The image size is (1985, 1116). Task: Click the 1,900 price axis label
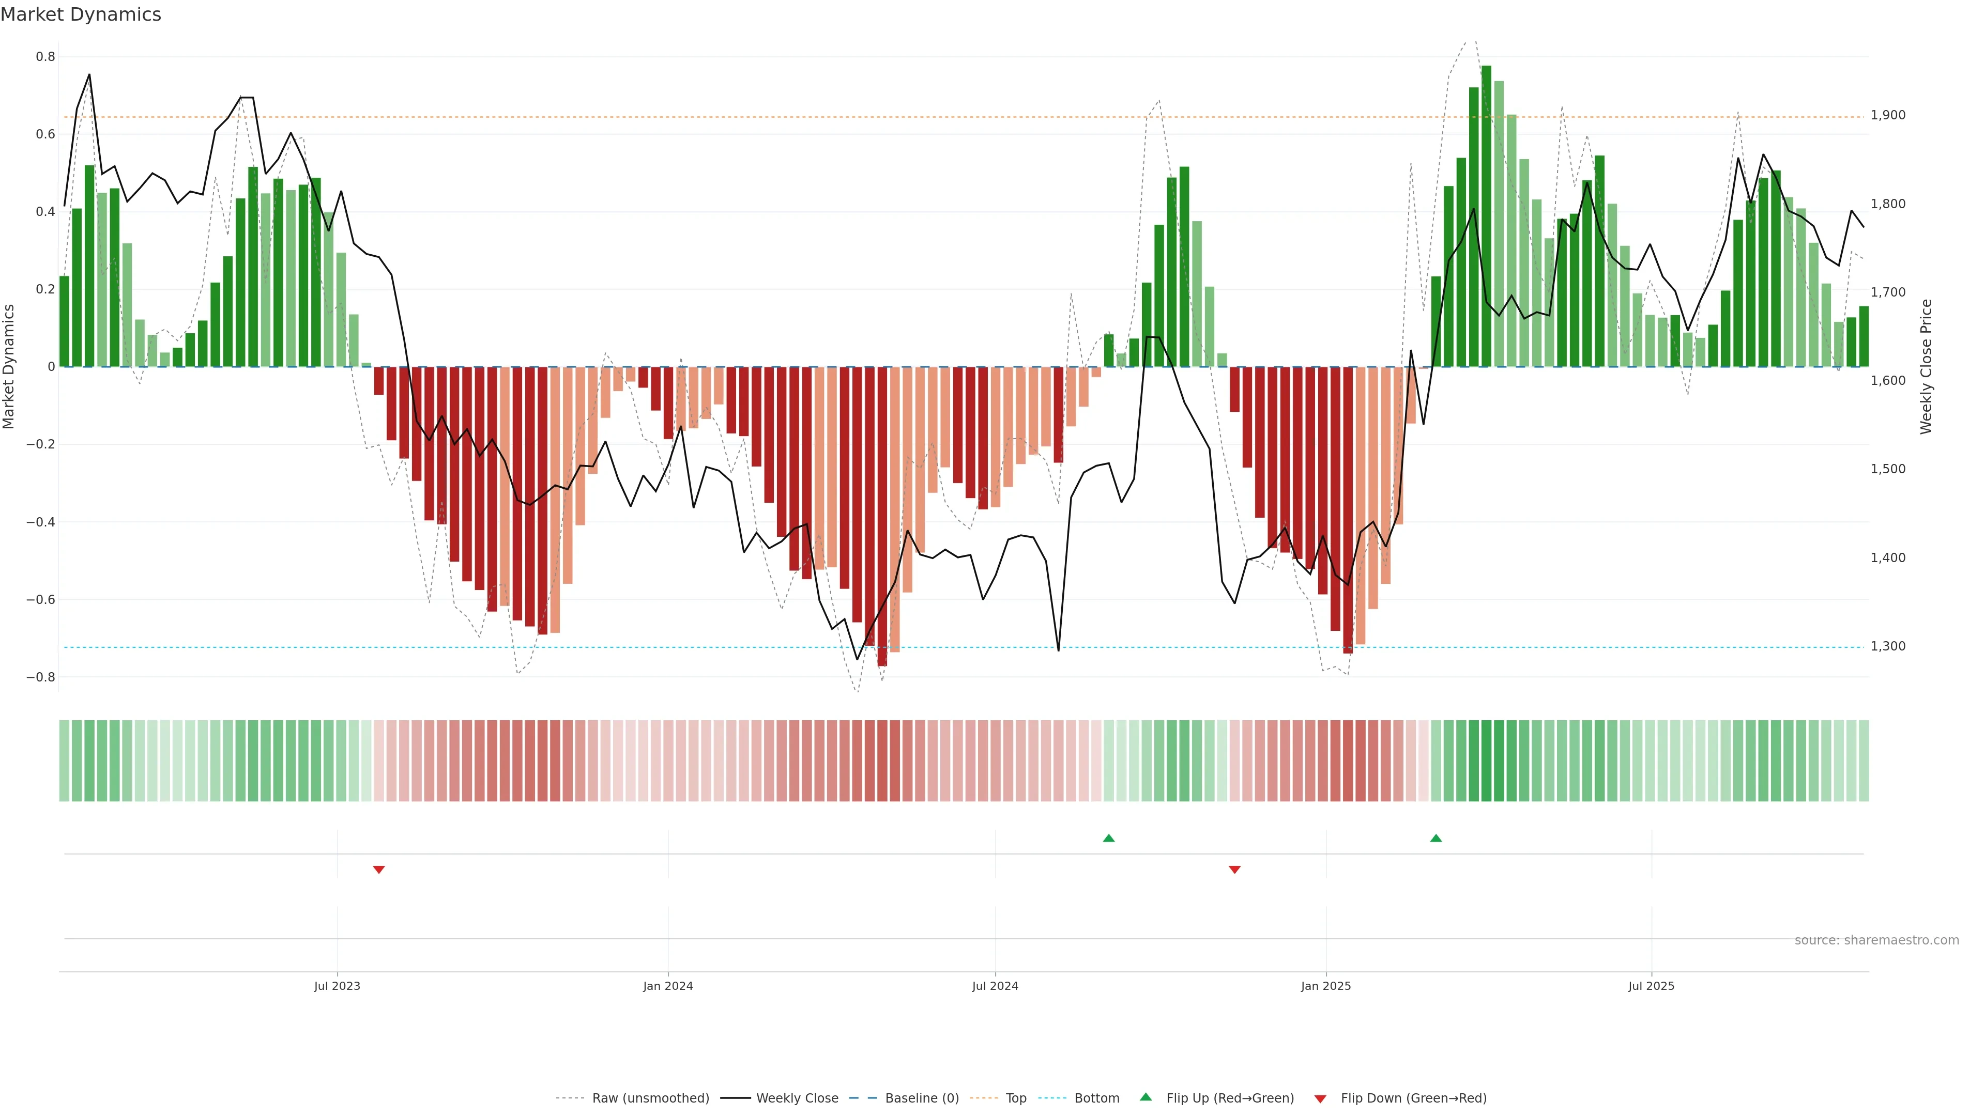(x=1888, y=116)
